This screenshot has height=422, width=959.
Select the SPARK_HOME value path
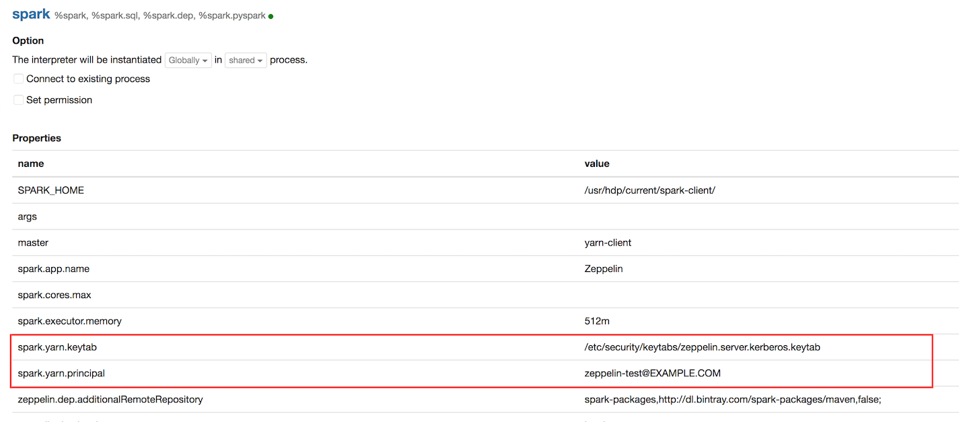(649, 190)
